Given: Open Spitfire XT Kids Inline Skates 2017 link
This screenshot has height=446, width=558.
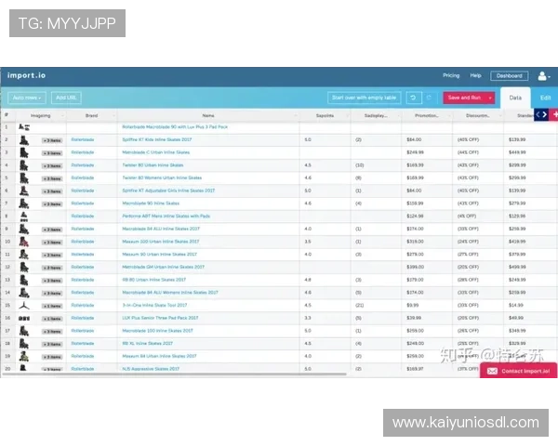Looking at the screenshot, I should (157, 139).
